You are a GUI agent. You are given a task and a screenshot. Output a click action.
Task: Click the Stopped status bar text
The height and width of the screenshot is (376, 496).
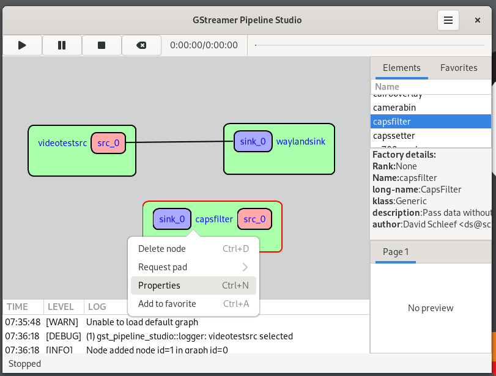point(24,364)
